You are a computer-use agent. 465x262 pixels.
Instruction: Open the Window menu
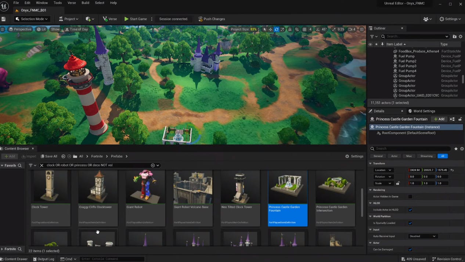pos(42,3)
